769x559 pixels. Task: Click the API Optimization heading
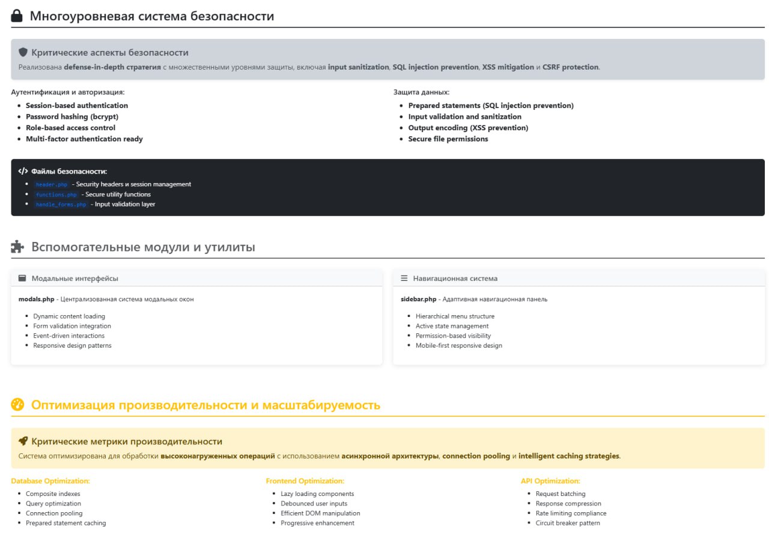(x=550, y=481)
